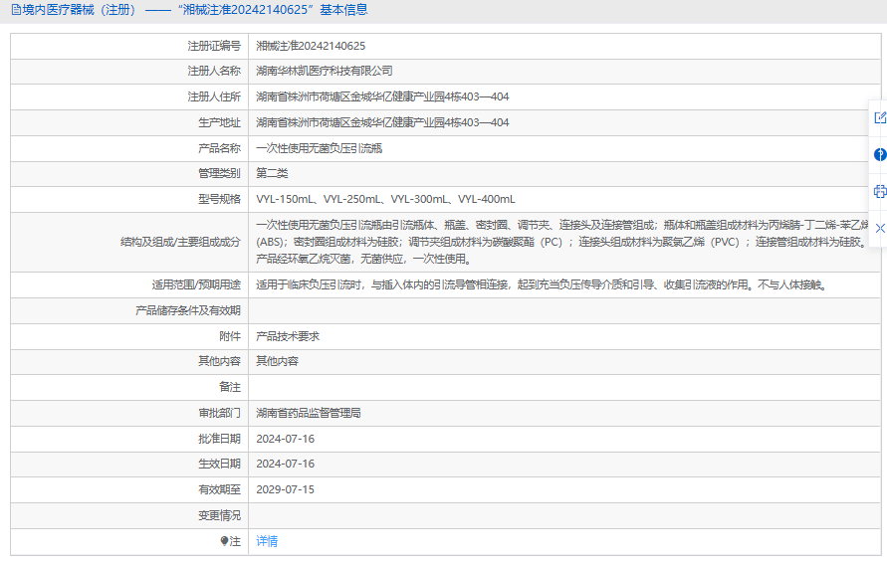The image size is (887, 563).
Task: Click the 附件 row label
Action: point(230,336)
